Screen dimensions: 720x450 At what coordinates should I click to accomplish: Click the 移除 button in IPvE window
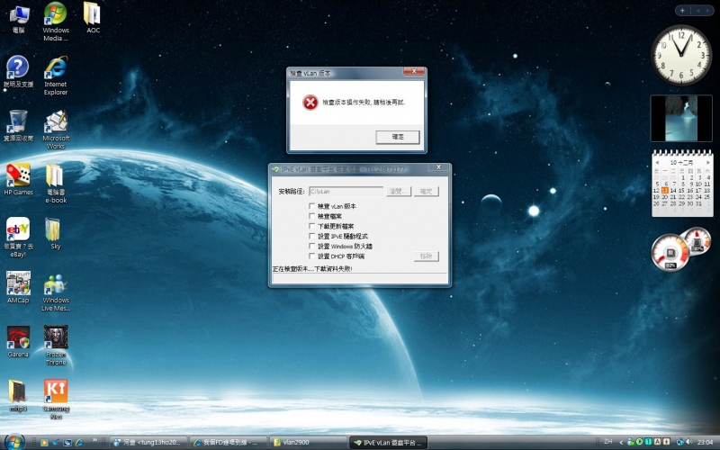[x=426, y=256]
